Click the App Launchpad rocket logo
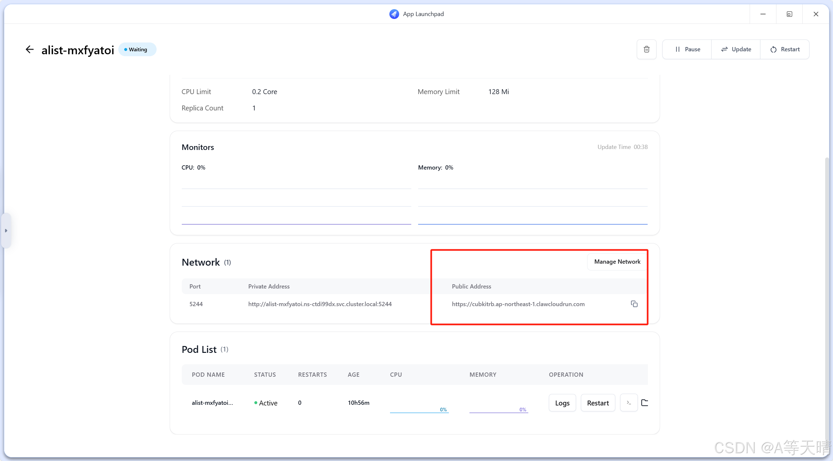 click(394, 14)
